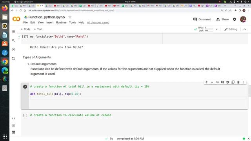Viewport: 251px width, 141px height.
Task: Select Types of Arguments heading text
Action: coord(36,57)
